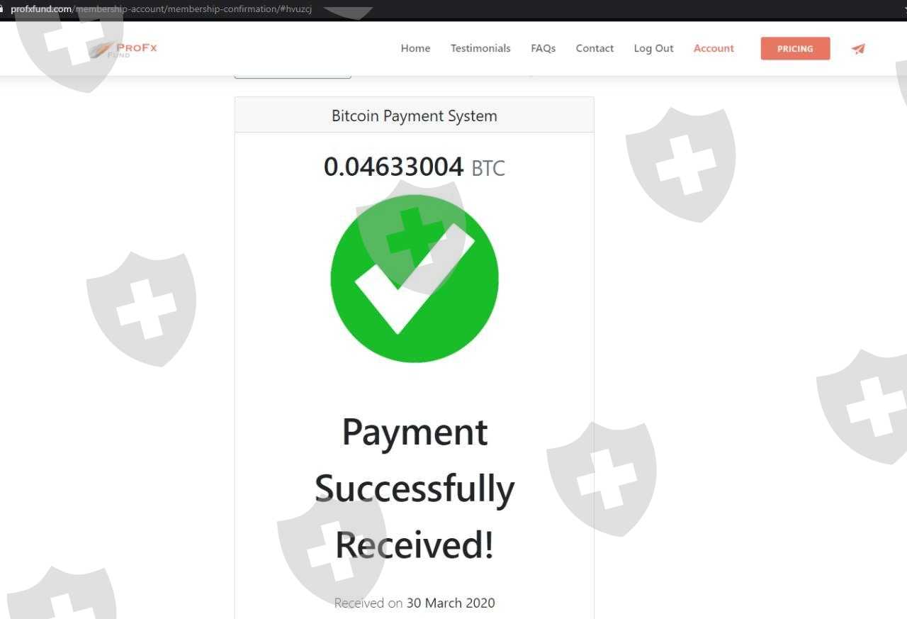The height and width of the screenshot is (619, 907).
Task: Click the Payment Successfully Received heading
Action: tap(415, 489)
